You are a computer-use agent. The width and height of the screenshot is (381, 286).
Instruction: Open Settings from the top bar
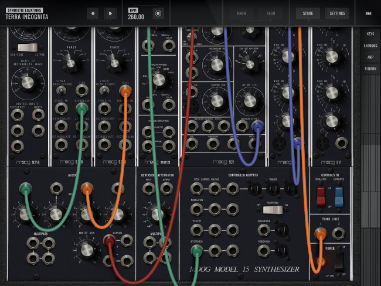tap(336, 13)
